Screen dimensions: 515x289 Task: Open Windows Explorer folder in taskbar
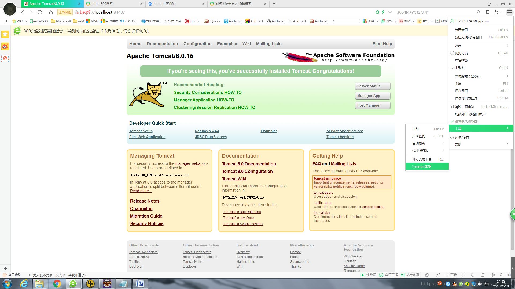pyautogui.click(x=39, y=284)
